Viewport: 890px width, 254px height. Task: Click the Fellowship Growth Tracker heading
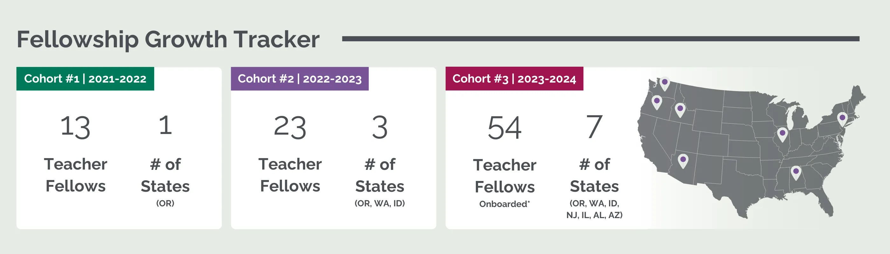point(168,39)
